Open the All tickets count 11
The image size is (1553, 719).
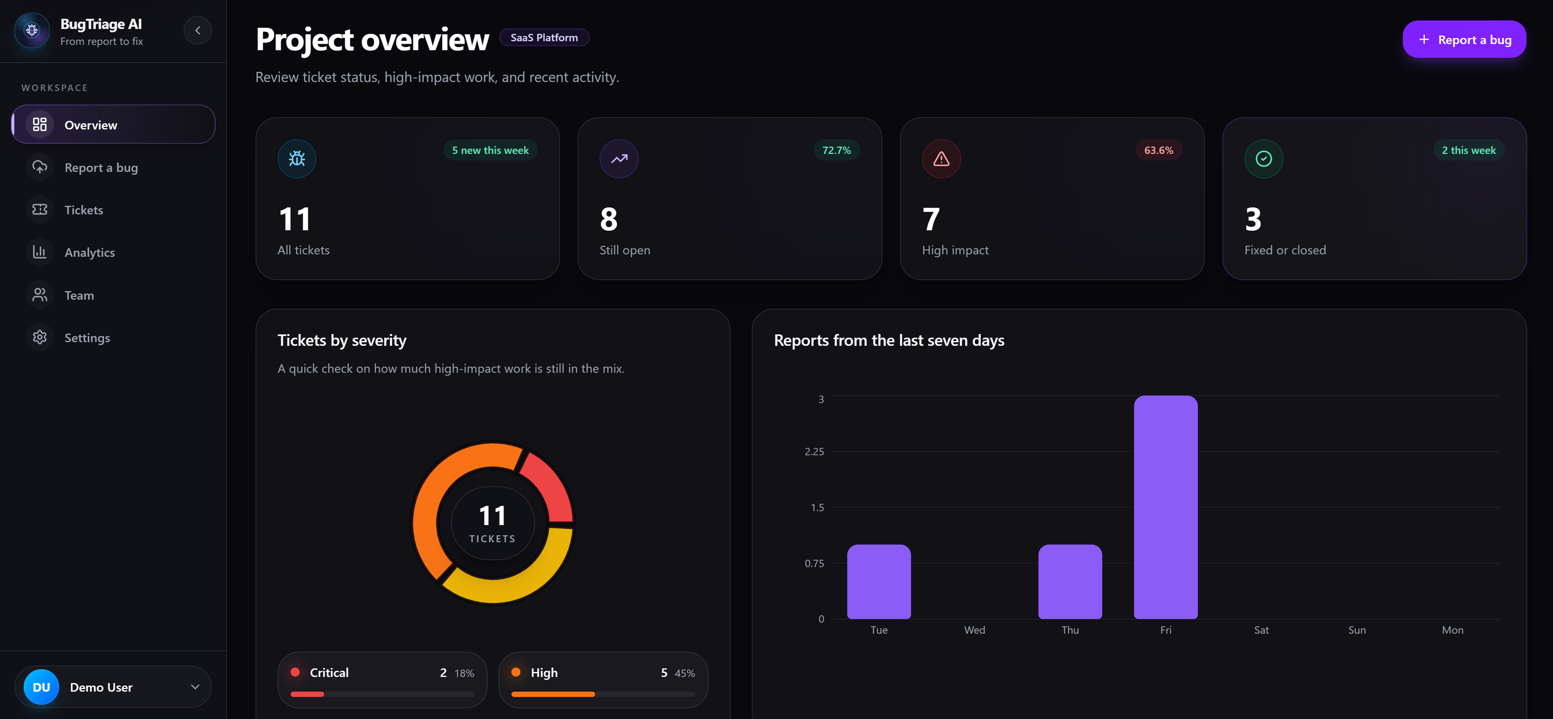tap(295, 219)
